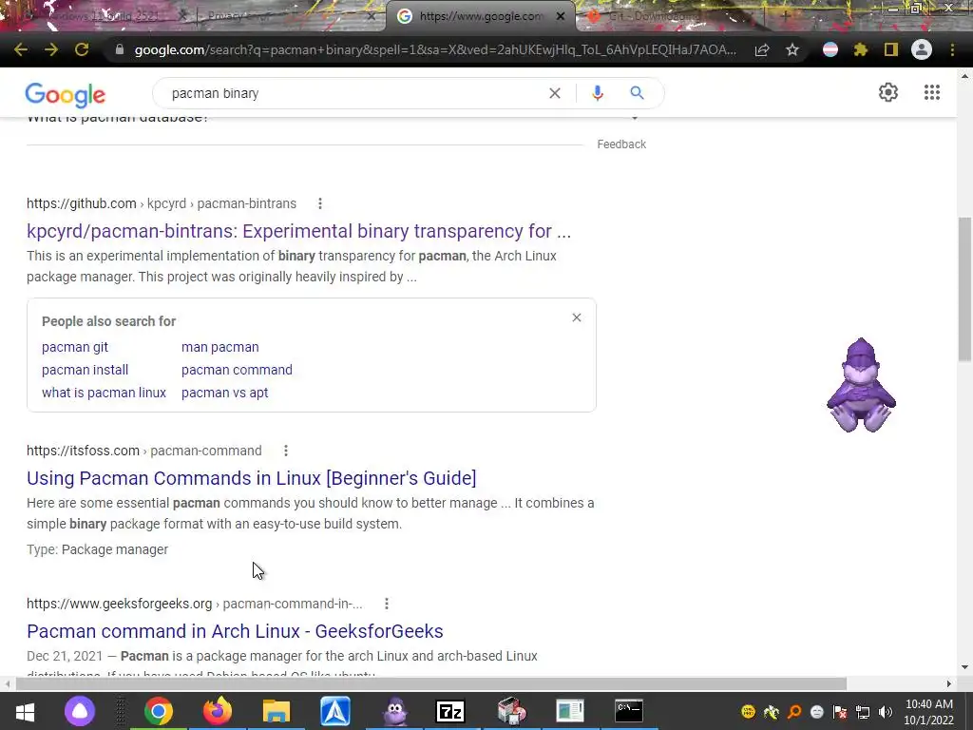Share this page from the address bar
Screen dimensions: 973x730
(x=762, y=49)
